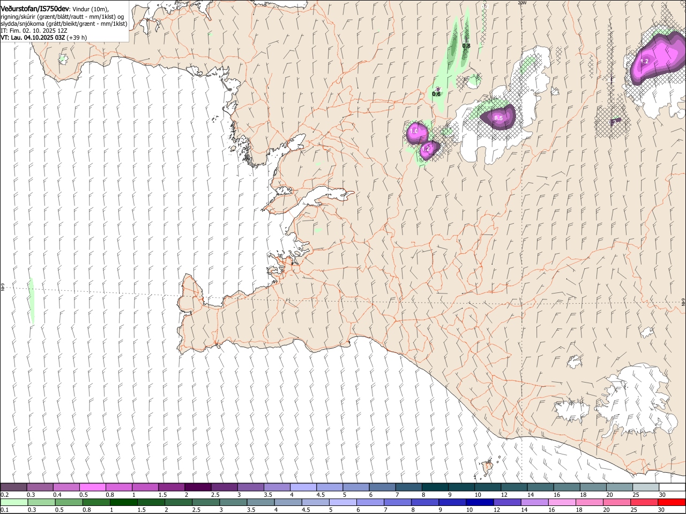Image resolution: width=686 pixels, height=514 pixels.
Task: Click the "slydda/snjókoma" line in the header box
Action: [x=64, y=24]
